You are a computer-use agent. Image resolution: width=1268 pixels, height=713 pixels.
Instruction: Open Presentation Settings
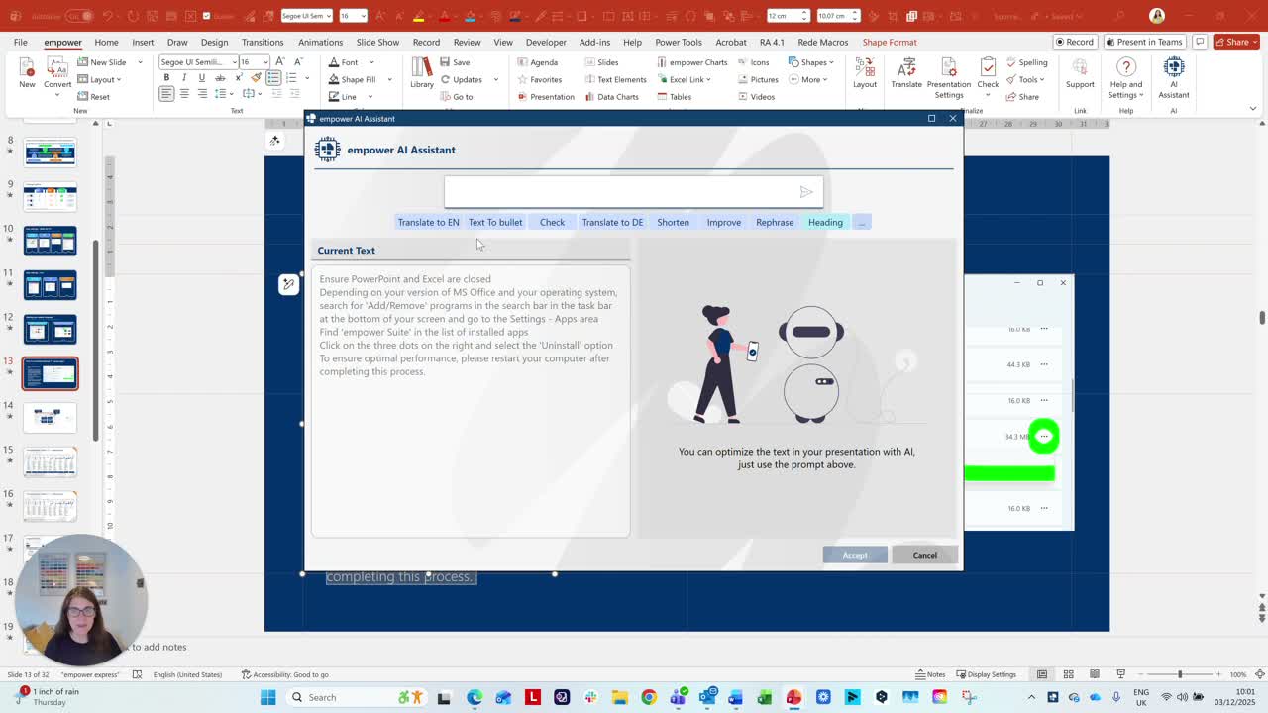pyautogui.click(x=949, y=77)
